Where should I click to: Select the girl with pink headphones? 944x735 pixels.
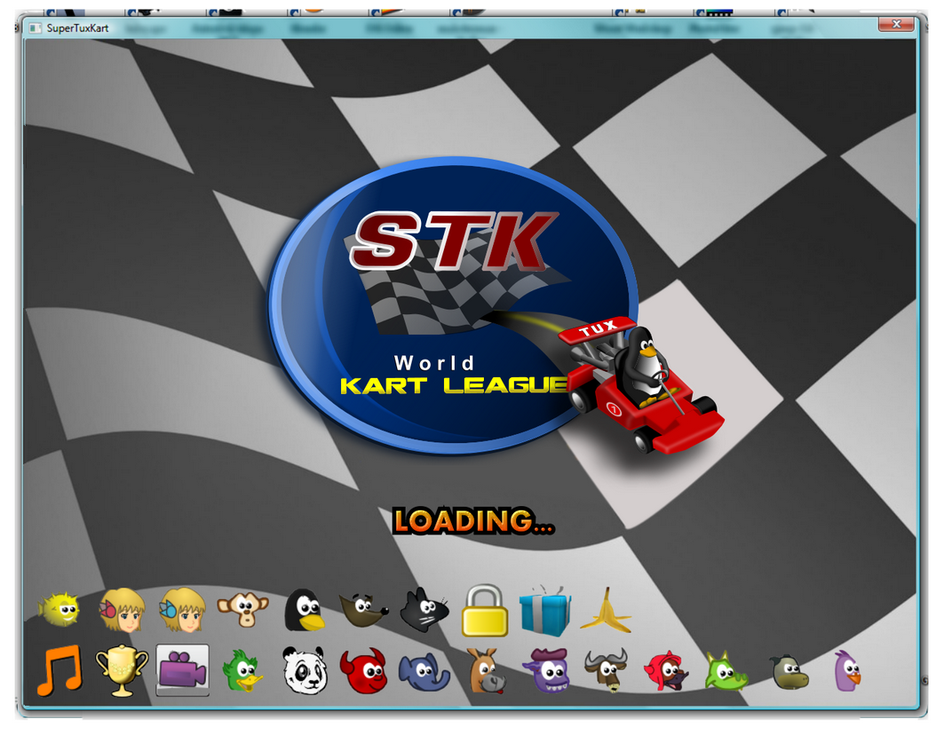pos(122,610)
